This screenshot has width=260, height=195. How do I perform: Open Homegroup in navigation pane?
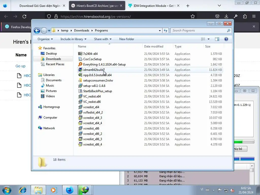(51, 107)
